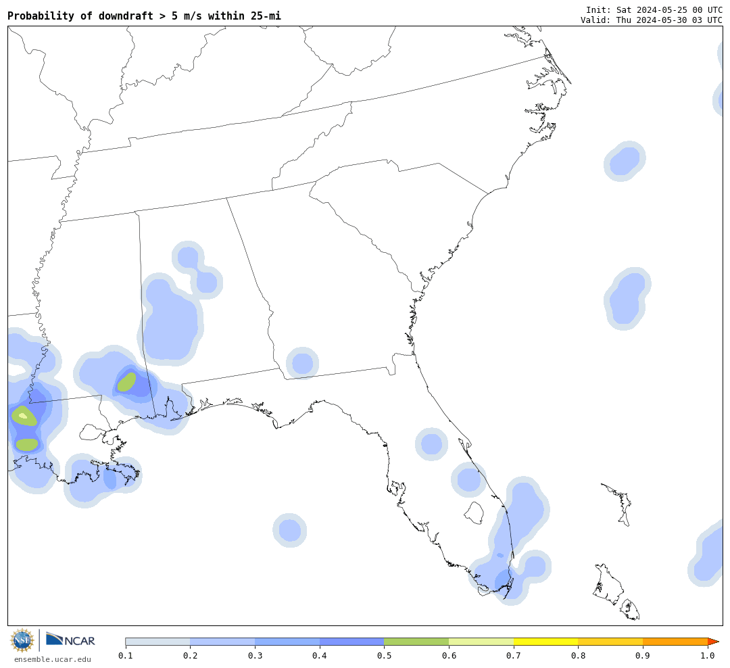Click the 0.5–0.6 green colorbar segment
This screenshot has width=730, height=668.
click(x=416, y=642)
